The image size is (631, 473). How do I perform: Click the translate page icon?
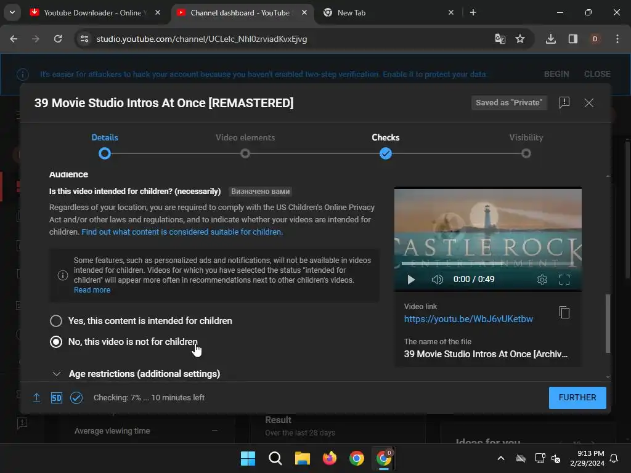point(500,39)
